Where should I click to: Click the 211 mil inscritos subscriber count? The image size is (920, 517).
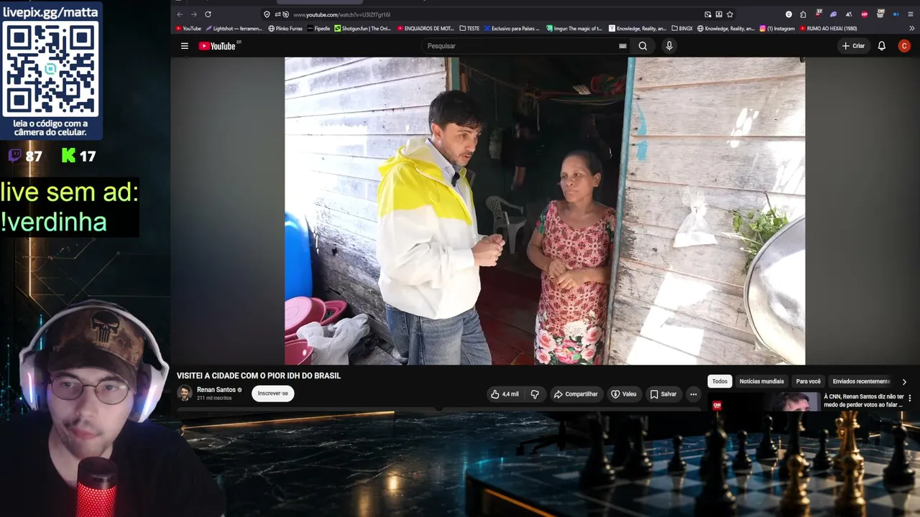pyautogui.click(x=214, y=398)
